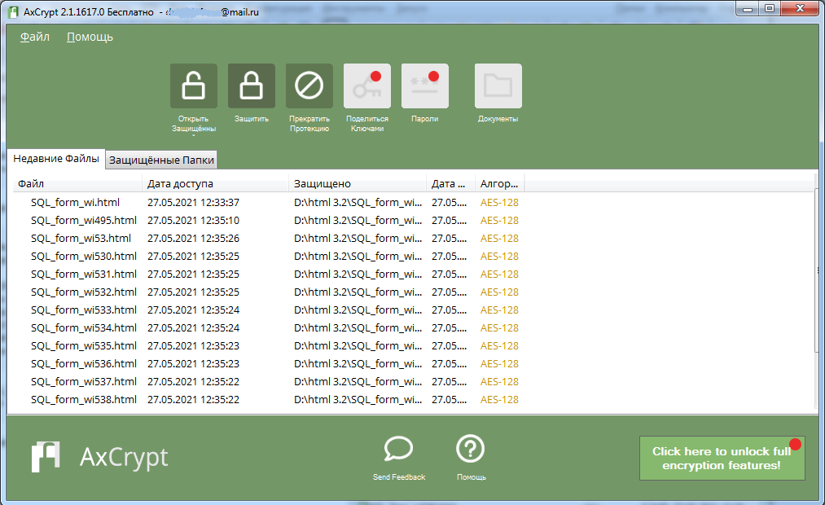Open Поделиться Ключами key sharing icon
This screenshot has width=825, height=505.
coord(367,86)
